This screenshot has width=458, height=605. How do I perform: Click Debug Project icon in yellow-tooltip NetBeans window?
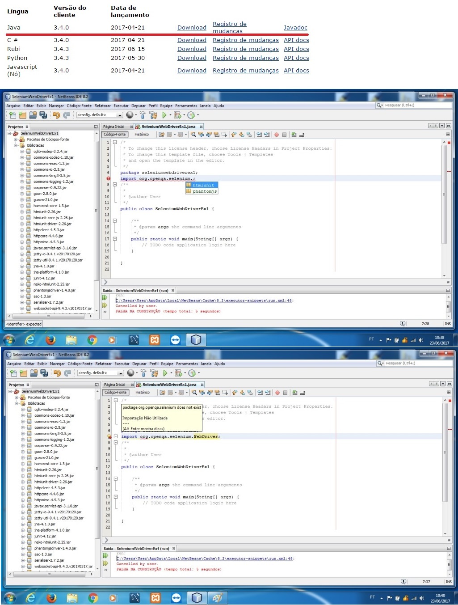(x=178, y=373)
